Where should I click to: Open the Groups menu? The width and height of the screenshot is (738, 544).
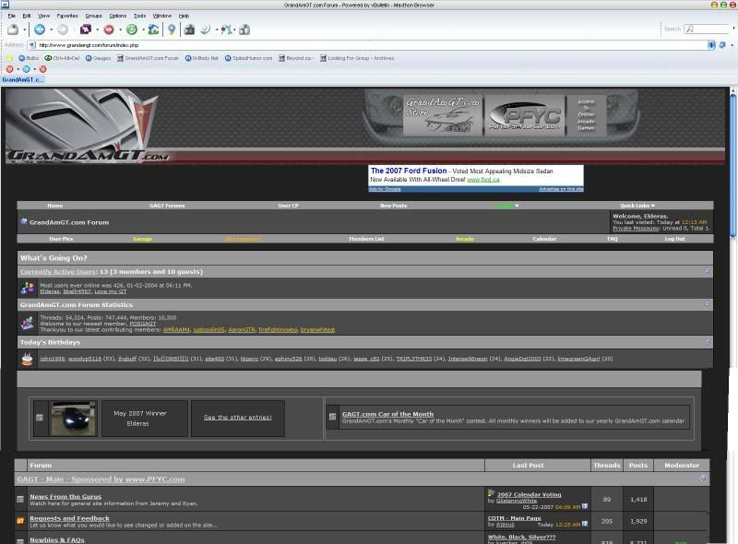tap(94, 16)
